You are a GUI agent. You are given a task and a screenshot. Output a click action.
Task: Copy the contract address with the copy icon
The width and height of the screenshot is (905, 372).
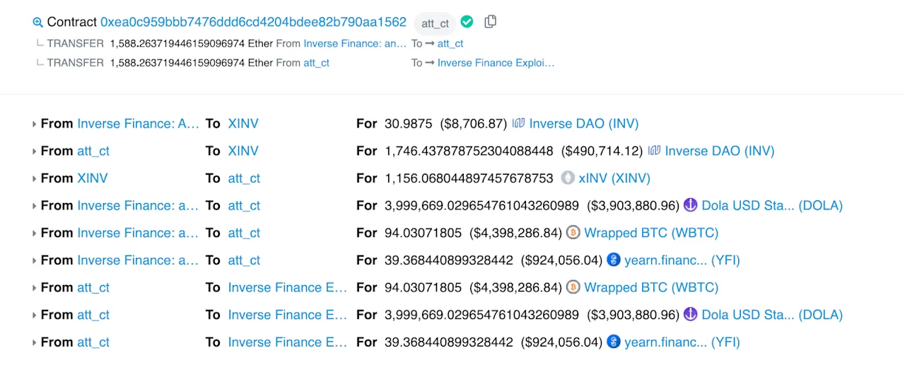click(490, 21)
